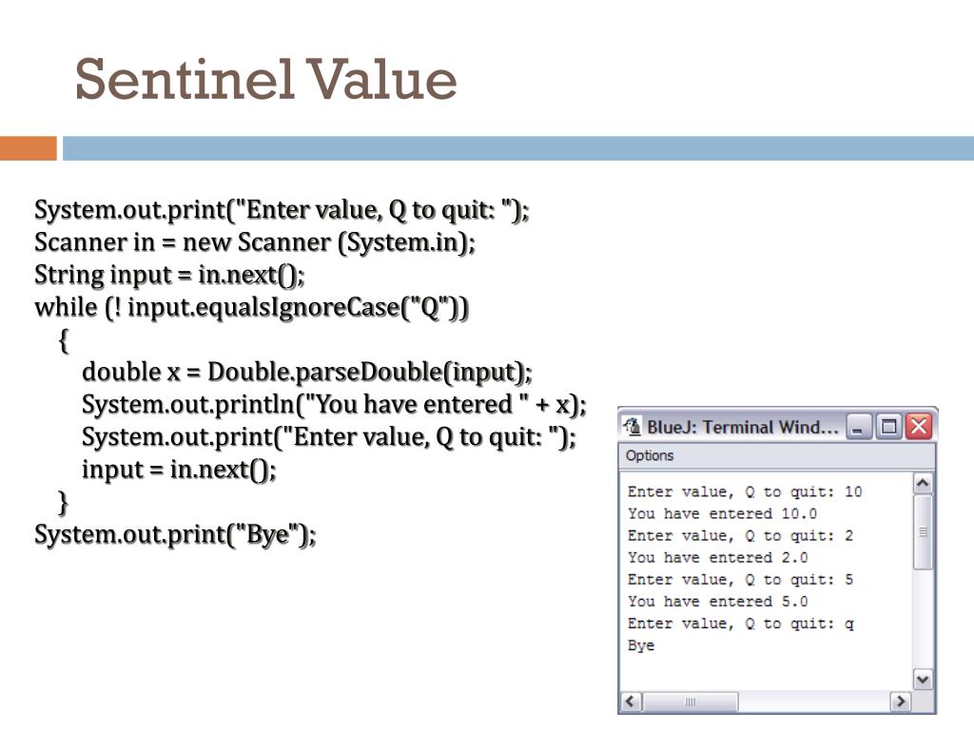974x730 pixels.
Task: Click terminal line 'You have entered 10.0'
Action: point(722,514)
